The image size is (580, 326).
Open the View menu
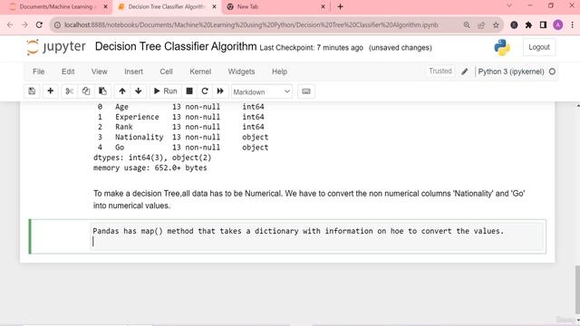point(99,72)
